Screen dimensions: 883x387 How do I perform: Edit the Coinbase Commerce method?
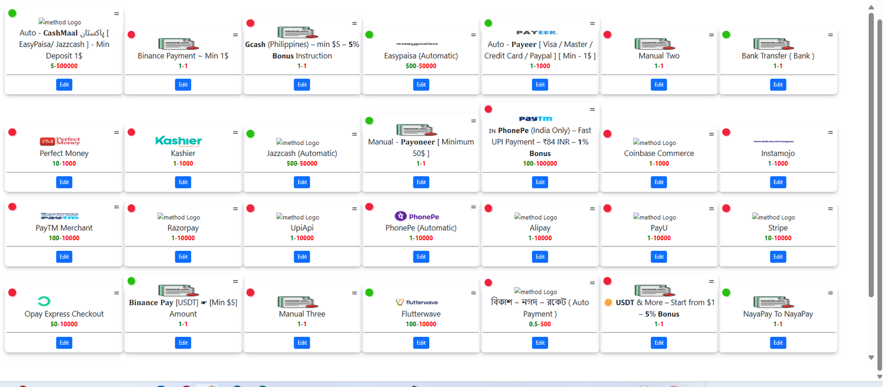click(659, 182)
